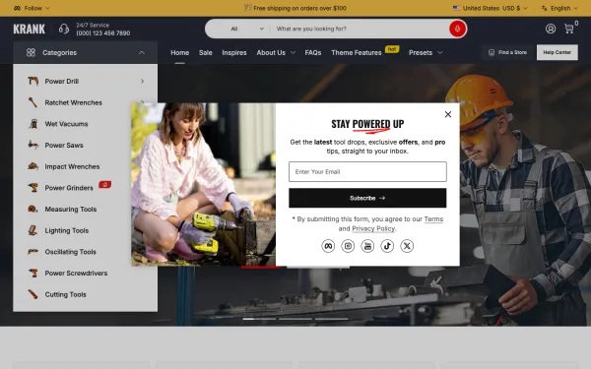
Task: Click the woman with drill popup image
Action: coord(203,185)
